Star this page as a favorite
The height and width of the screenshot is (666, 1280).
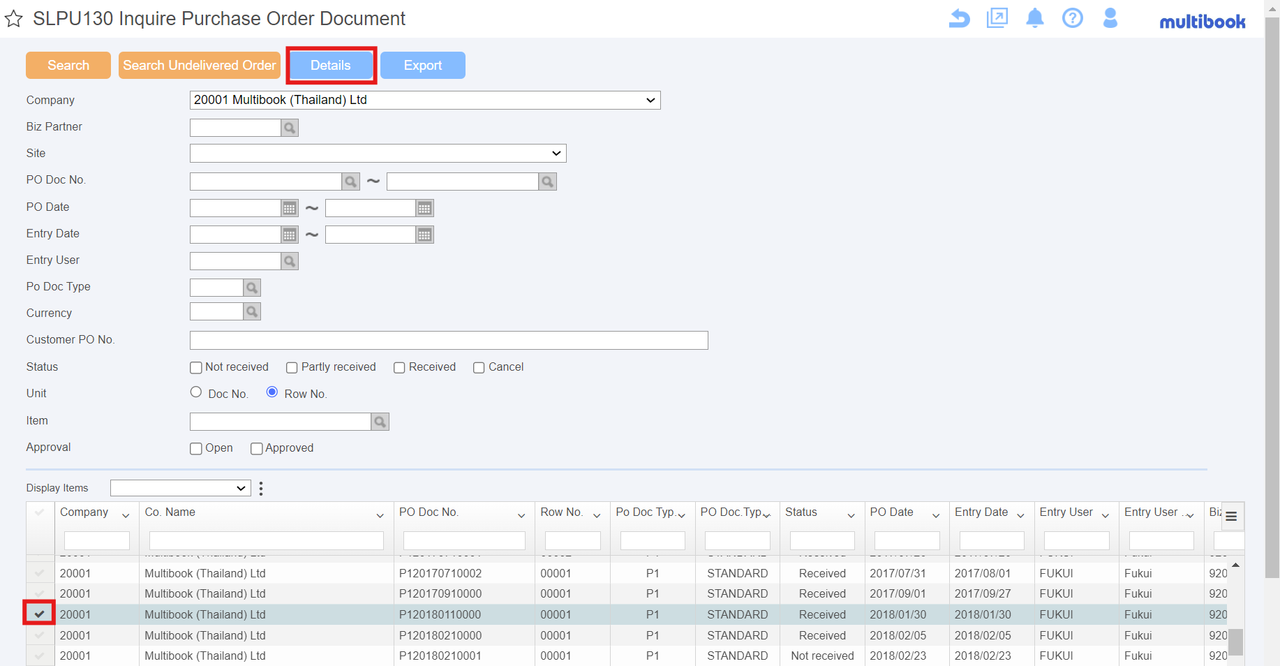(x=14, y=19)
